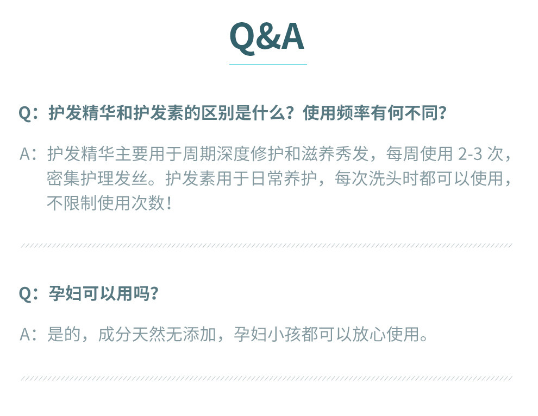Click the Q&A title heading

tap(267, 37)
